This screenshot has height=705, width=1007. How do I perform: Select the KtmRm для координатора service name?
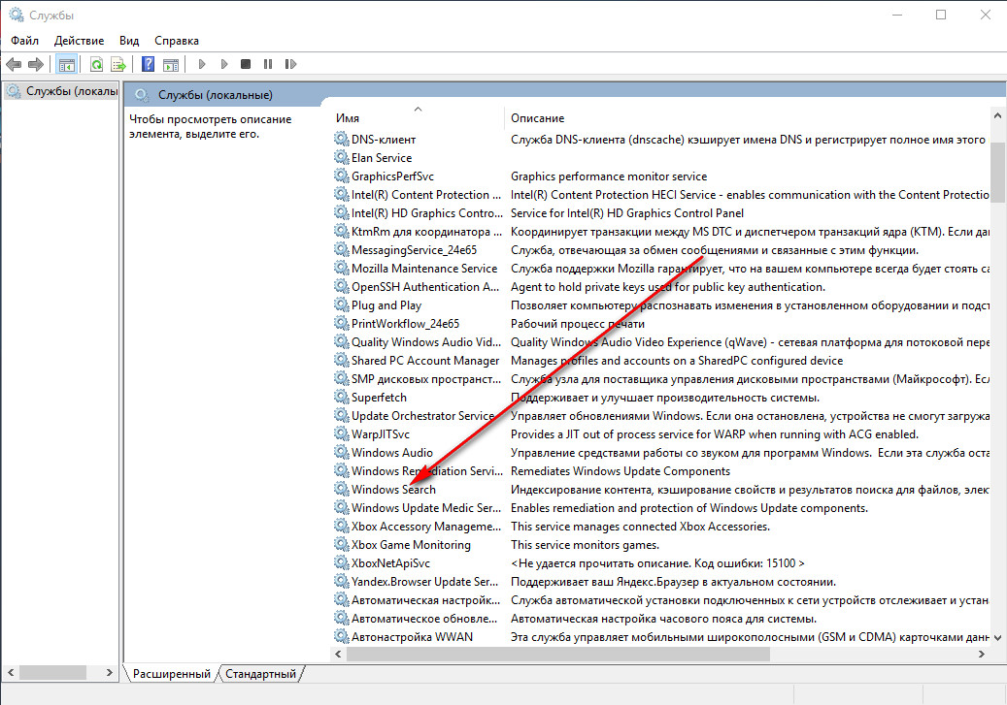pyautogui.click(x=426, y=232)
